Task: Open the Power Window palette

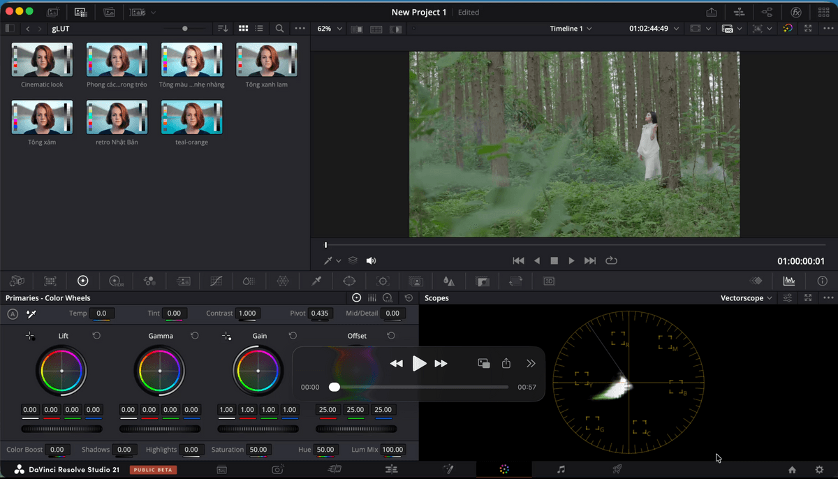Action: point(349,281)
